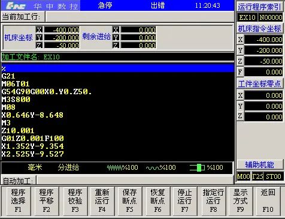285x219 pixels.
Task: Click the HNC 华中数控 logo
Action: pos(40,5)
